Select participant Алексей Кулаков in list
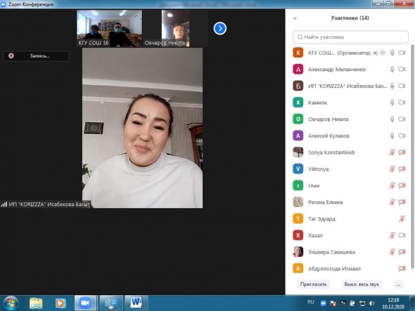The width and height of the screenshot is (415, 311). [331, 135]
